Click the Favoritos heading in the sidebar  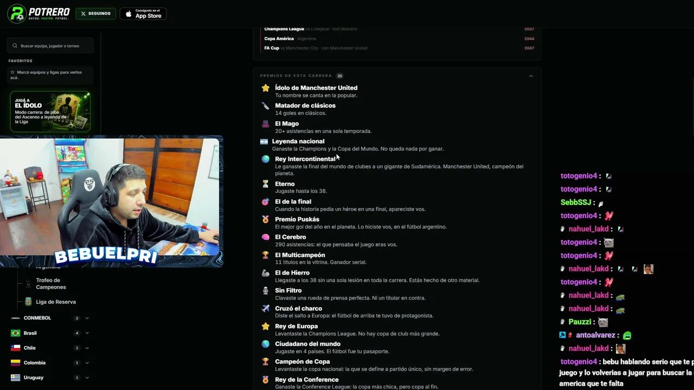point(21,61)
